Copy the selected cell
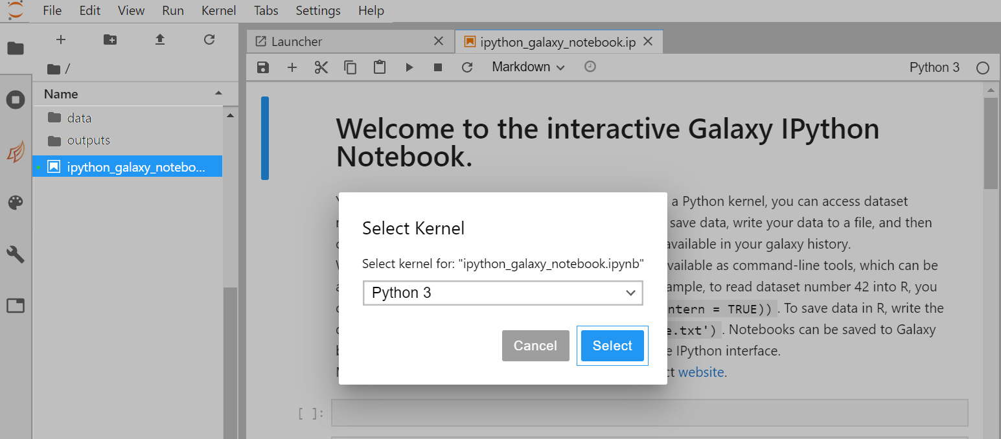The width and height of the screenshot is (1001, 439). 351,67
